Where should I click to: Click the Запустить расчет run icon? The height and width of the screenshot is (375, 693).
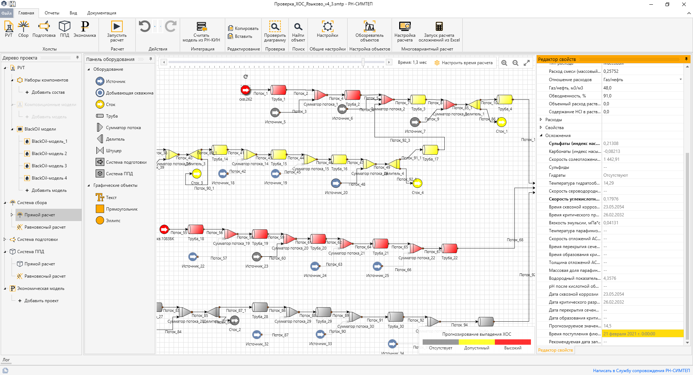pos(117,26)
